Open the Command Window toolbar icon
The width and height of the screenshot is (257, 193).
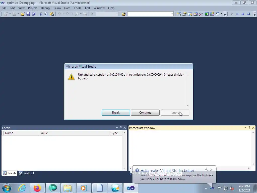point(218,14)
